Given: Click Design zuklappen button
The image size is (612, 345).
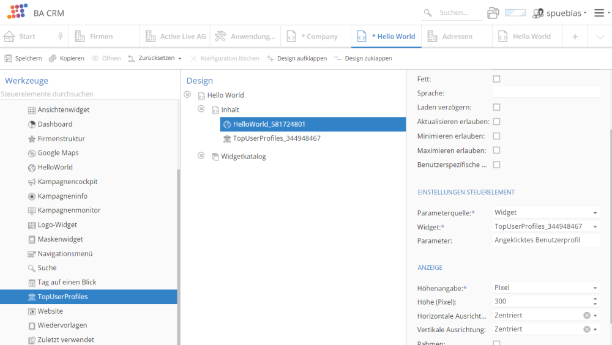Looking at the screenshot, I should (x=363, y=58).
